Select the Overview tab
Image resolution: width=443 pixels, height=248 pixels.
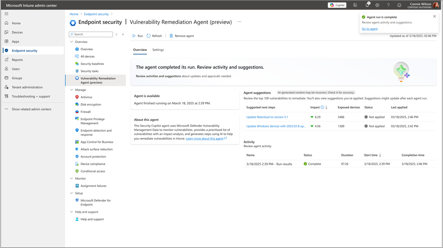(x=140, y=50)
